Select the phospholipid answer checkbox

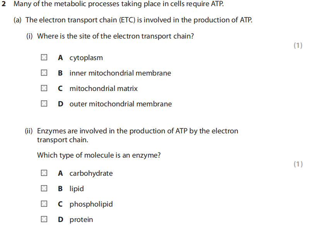click(44, 204)
